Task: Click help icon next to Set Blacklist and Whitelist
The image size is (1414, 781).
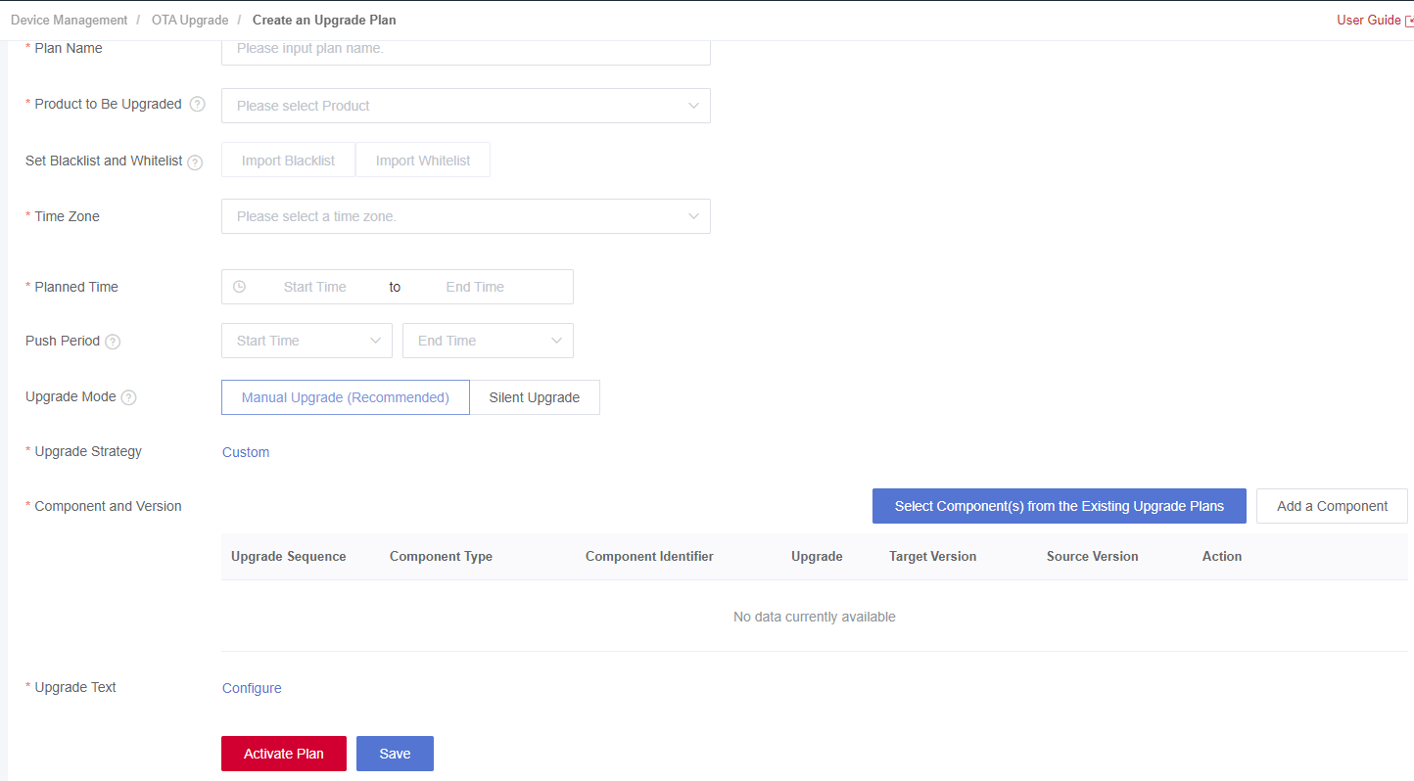Action: (x=195, y=162)
